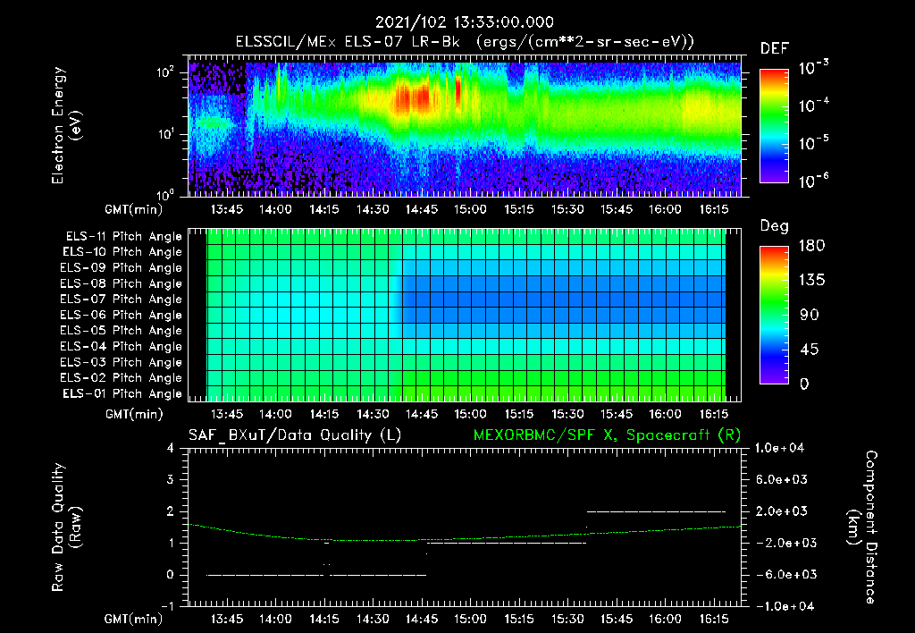
Task: Select the plot title timestamp 2021/102 13:33:00.000
Action: click(x=465, y=22)
